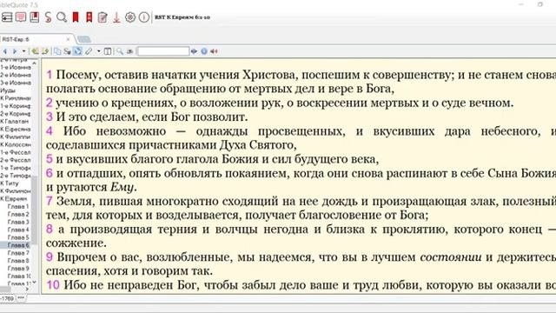This screenshot has height=313, width=556.
Task: Select 2-е Иоанна in the book list
Action: click(16, 75)
